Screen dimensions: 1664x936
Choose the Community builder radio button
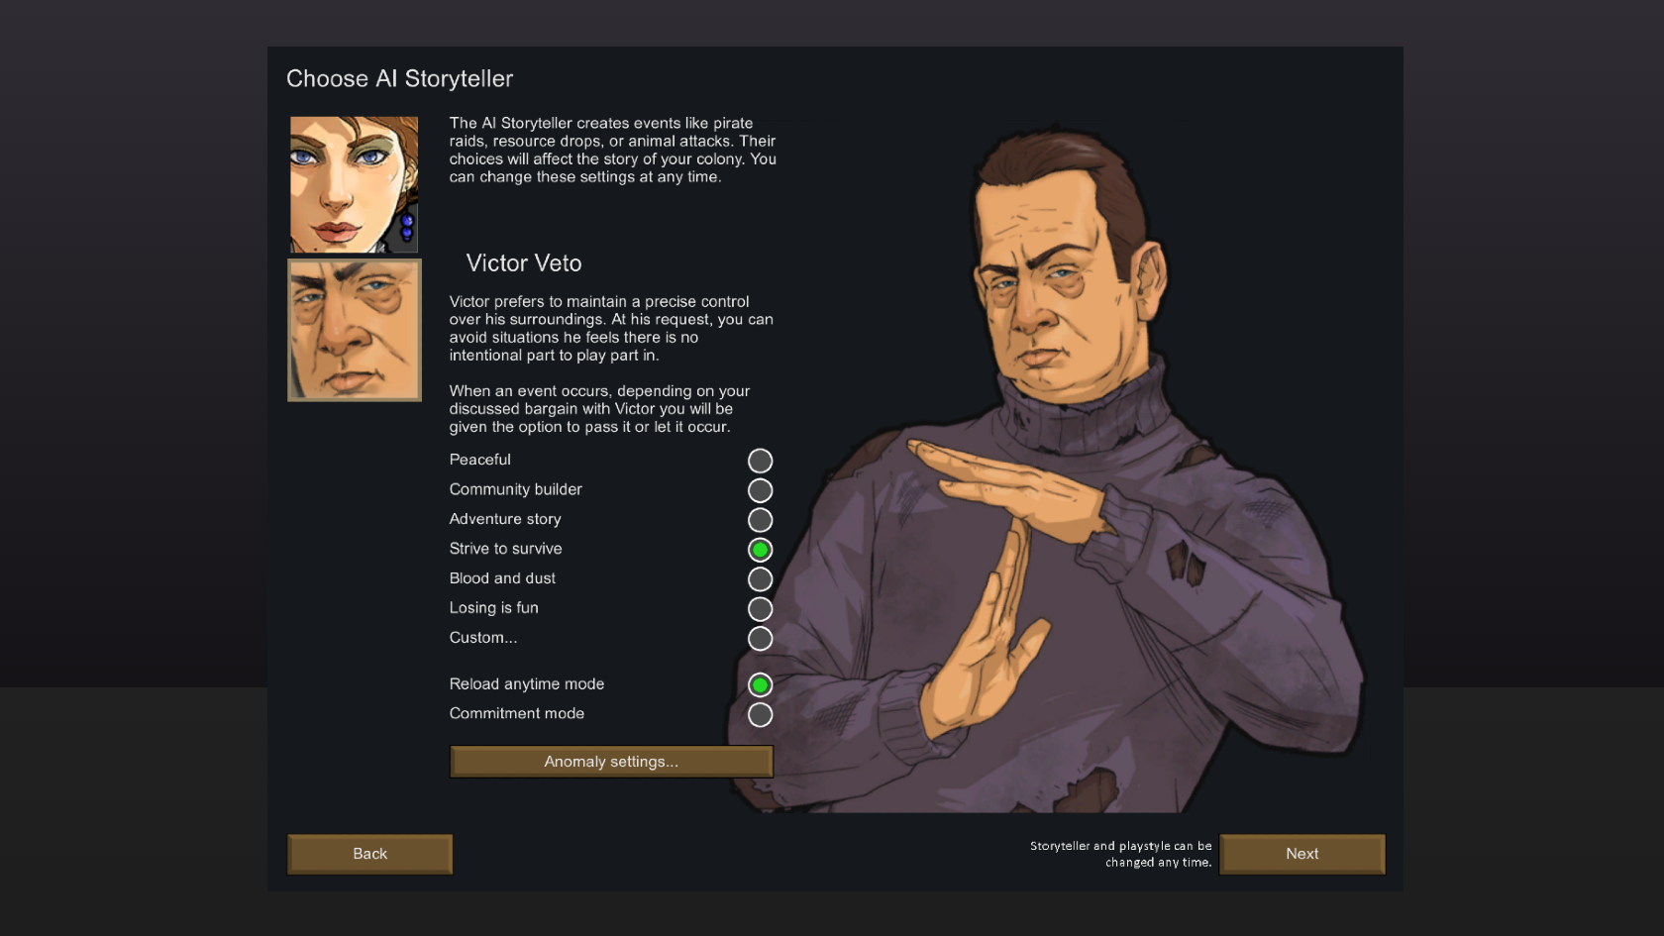coord(760,490)
